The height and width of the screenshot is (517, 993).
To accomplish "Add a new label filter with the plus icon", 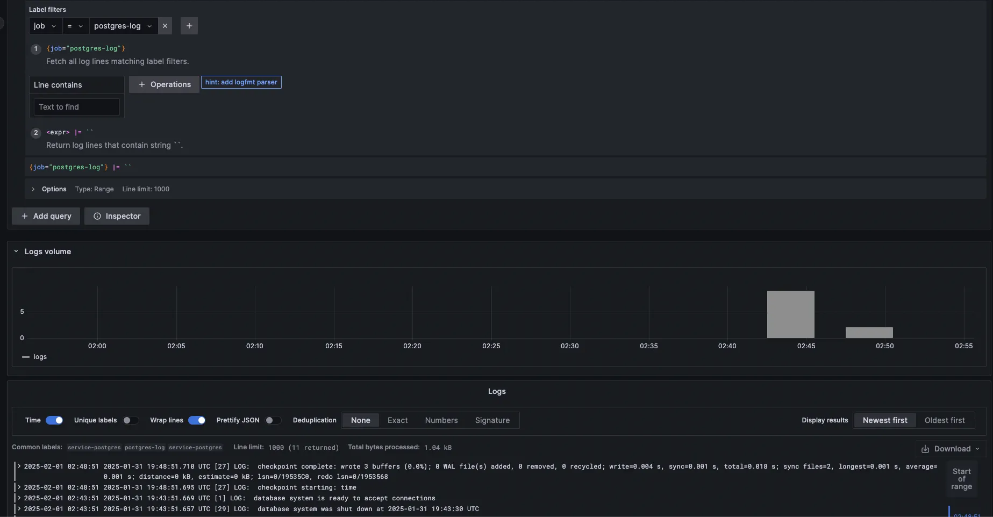I will [189, 26].
